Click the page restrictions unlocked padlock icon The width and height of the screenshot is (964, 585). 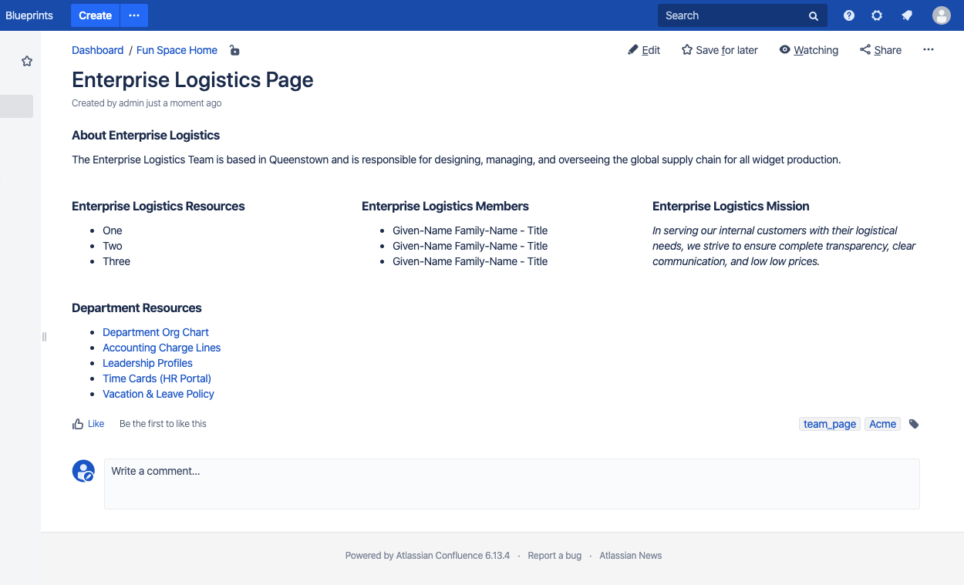(234, 51)
